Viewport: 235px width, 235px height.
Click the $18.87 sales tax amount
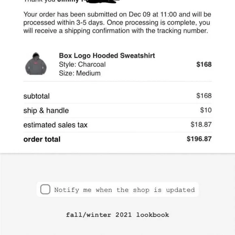pos(201,124)
